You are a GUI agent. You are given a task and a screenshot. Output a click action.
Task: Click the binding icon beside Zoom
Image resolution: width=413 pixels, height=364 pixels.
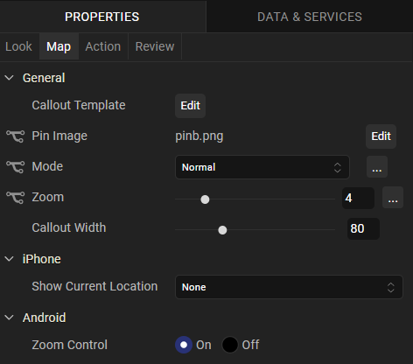point(16,198)
